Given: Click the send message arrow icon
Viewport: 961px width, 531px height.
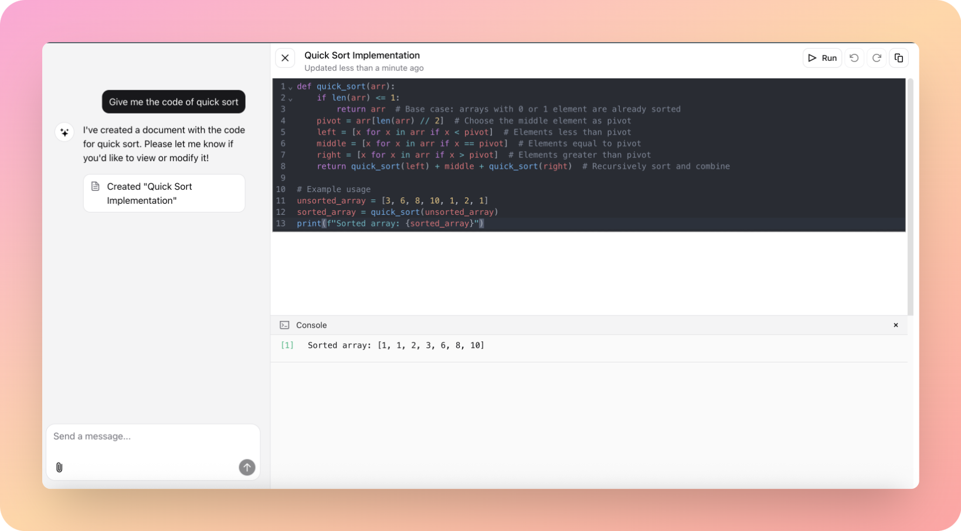Looking at the screenshot, I should pyautogui.click(x=247, y=467).
